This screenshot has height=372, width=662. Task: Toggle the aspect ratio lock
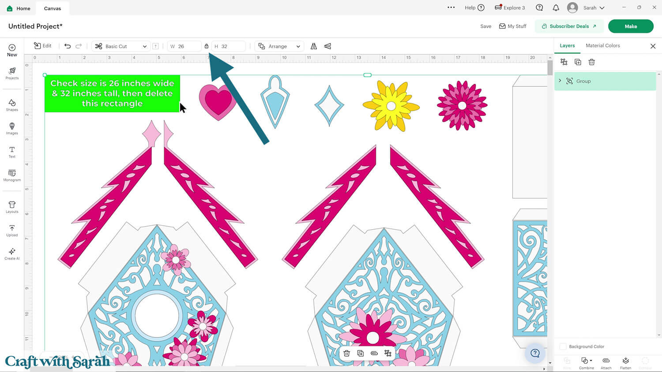click(x=206, y=46)
